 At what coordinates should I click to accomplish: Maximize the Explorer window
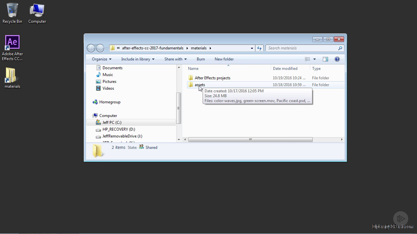[x=328, y=39]
